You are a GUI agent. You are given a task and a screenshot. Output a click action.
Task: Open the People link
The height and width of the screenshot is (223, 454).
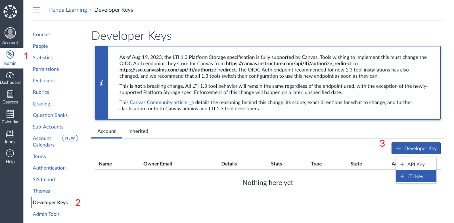40,46
